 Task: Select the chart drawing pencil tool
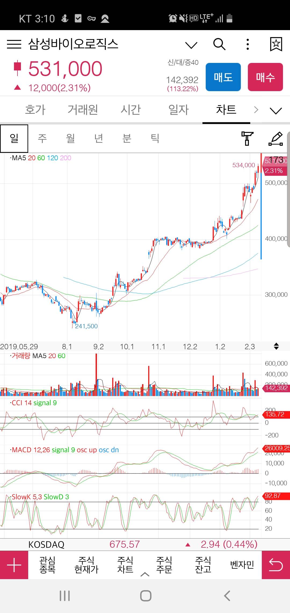(276, 138)
